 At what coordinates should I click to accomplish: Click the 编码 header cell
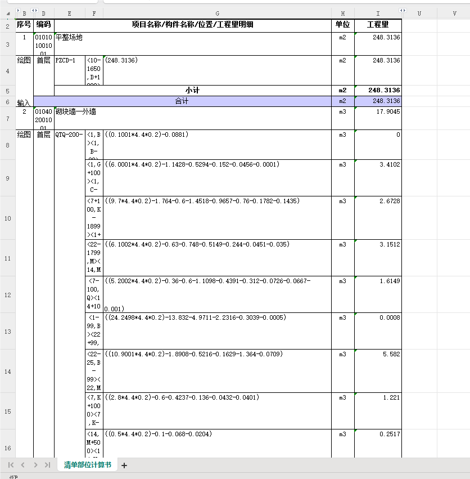pyautogui.click(x=44, y=25)
